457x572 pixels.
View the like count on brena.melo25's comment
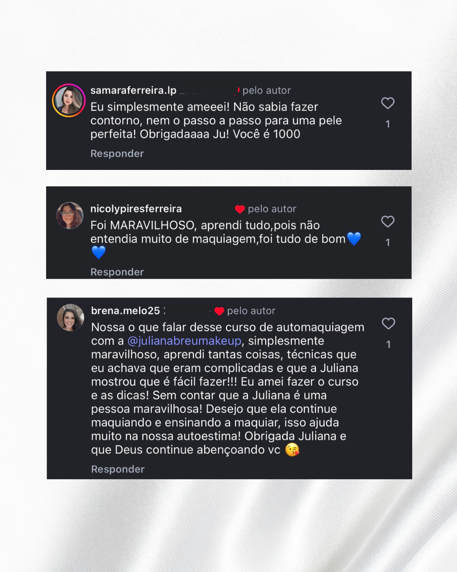388,344
